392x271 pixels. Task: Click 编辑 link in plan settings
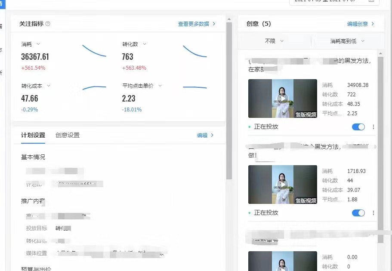pyautogui.click(x=205, y=135)
